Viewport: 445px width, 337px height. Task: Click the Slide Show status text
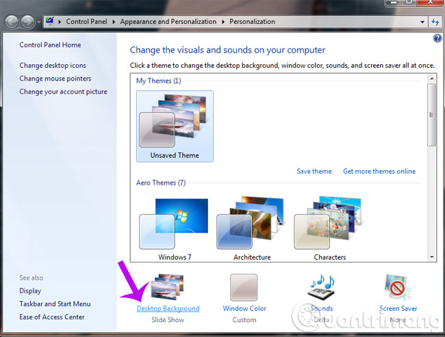168,320
